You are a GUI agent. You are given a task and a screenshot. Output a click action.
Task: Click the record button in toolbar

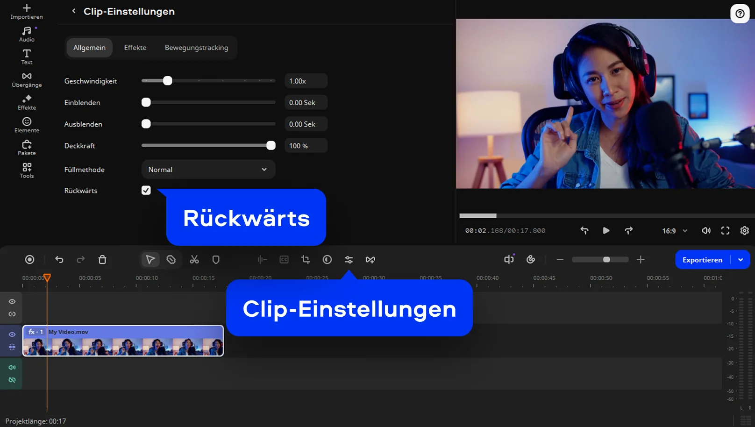29,260
